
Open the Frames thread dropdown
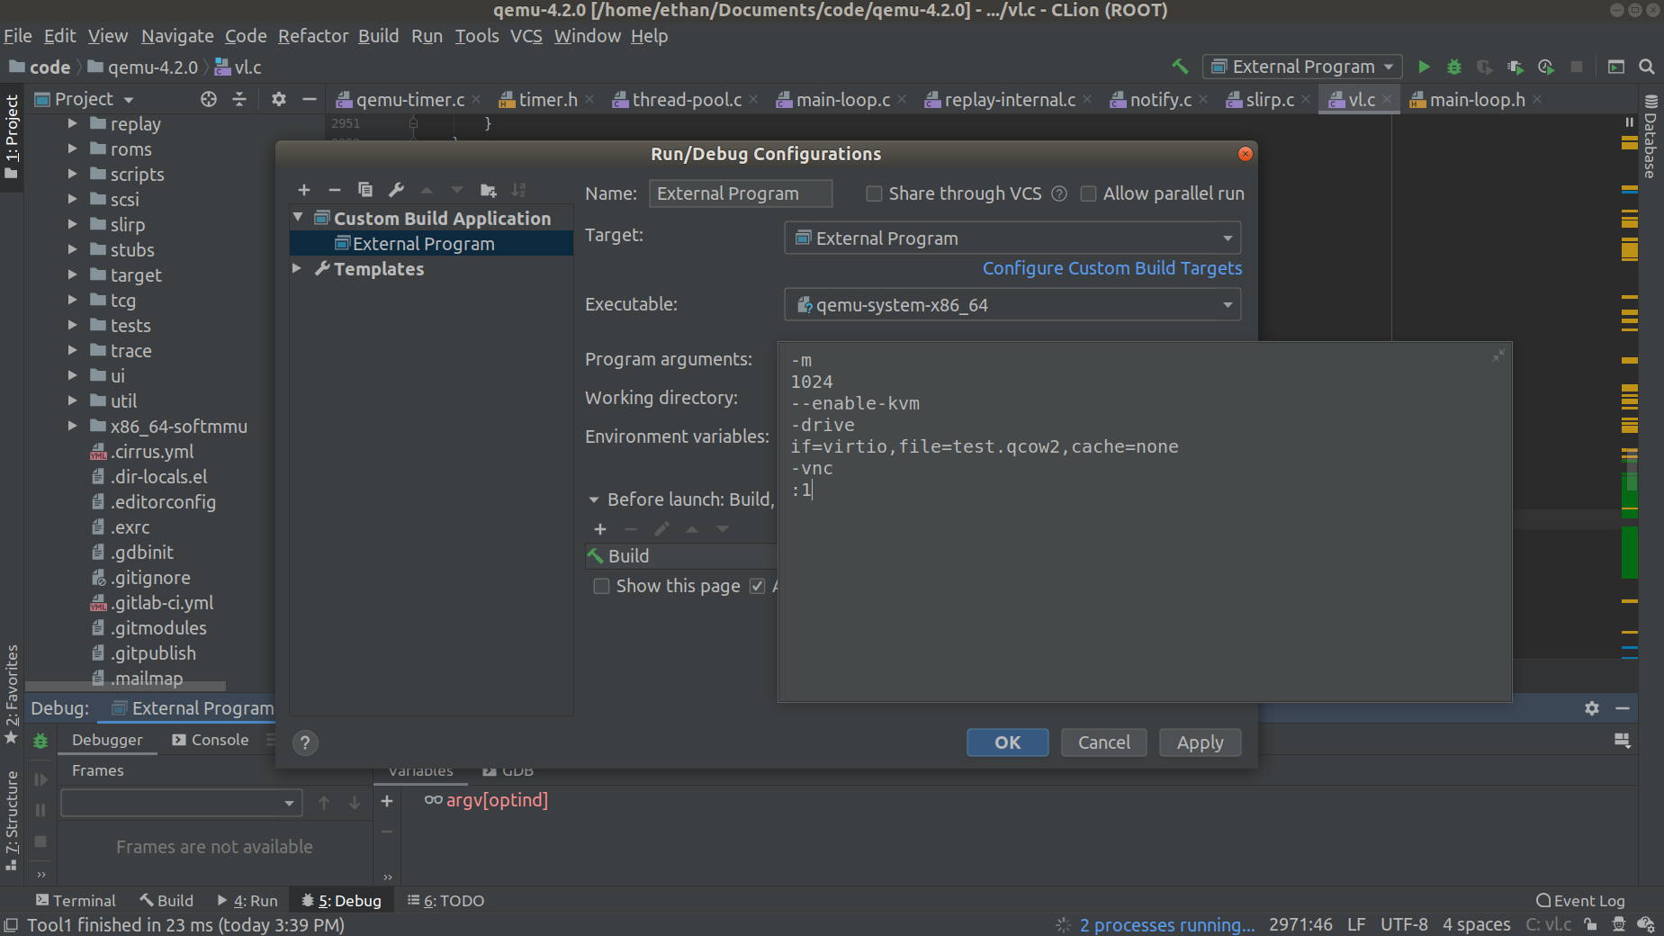[x=181, y=803]
